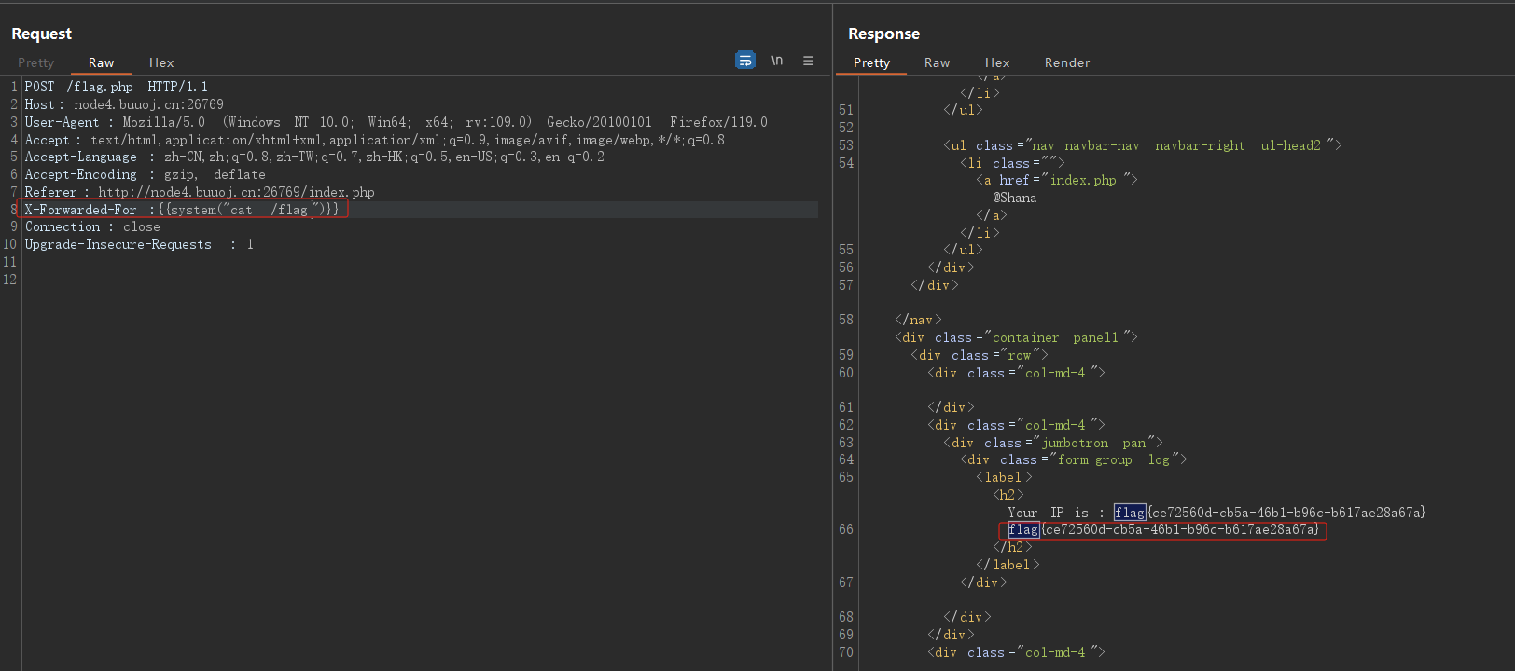This screenshot has width=1515, height=671.
Task: Click the Request panel heading
Action: pyautogui.click(x=42, y=34)
